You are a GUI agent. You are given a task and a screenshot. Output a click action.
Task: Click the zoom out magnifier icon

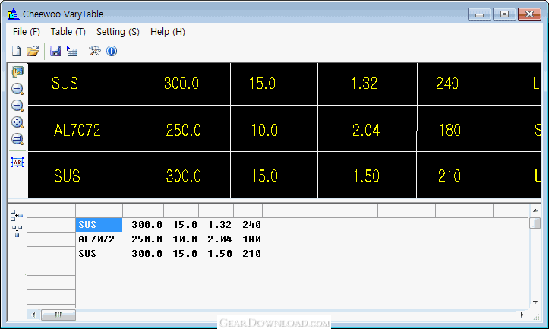(x=17, y=106)
